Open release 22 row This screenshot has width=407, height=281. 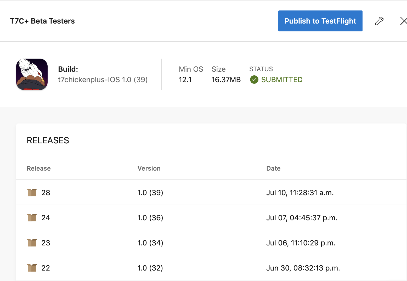pos(211,268)
